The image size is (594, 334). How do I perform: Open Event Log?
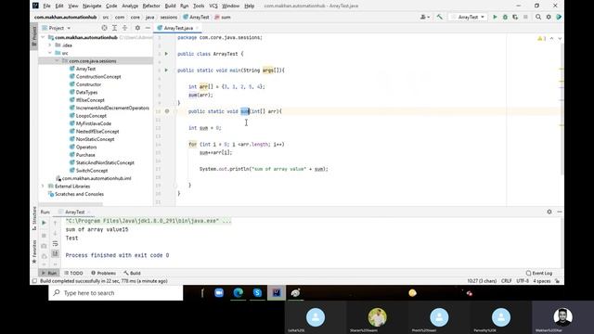pyautogui.click(x=539, y=273)
